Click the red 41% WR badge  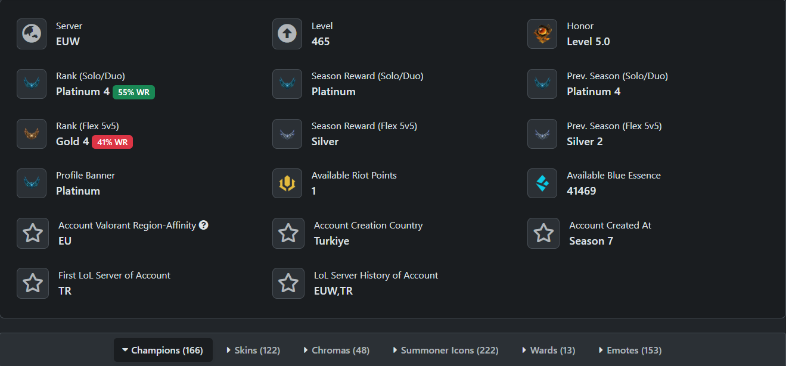click(x=112, y=142)
